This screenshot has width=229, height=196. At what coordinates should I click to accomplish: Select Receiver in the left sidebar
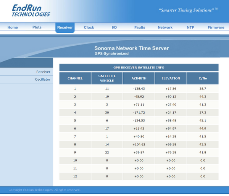43,72
